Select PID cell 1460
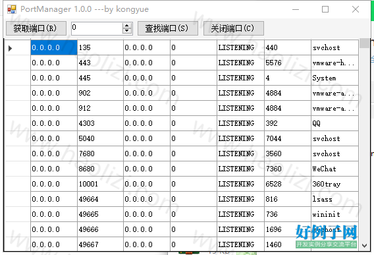 pos(288,244)
